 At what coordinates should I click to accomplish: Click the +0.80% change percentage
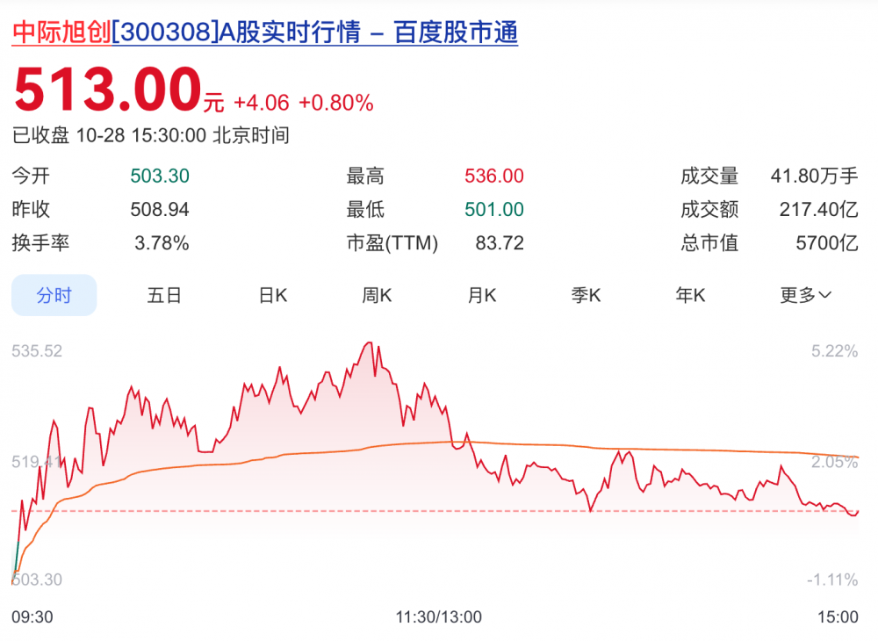tap(335, 103)
